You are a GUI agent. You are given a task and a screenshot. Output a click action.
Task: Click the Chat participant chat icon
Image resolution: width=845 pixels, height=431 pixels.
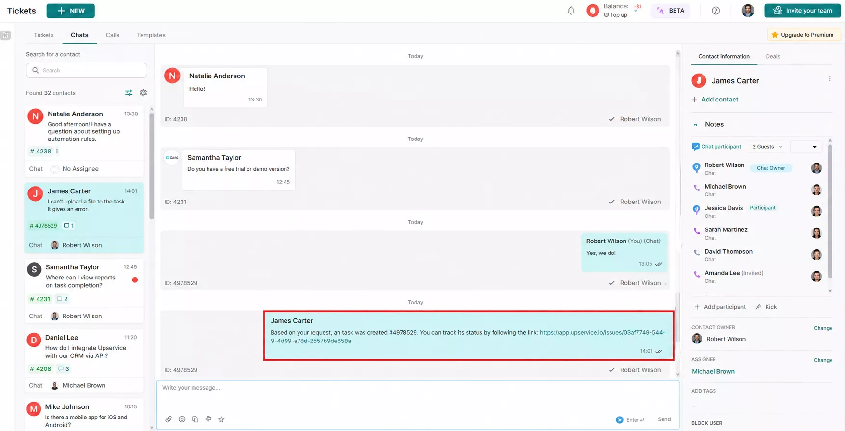696,147
